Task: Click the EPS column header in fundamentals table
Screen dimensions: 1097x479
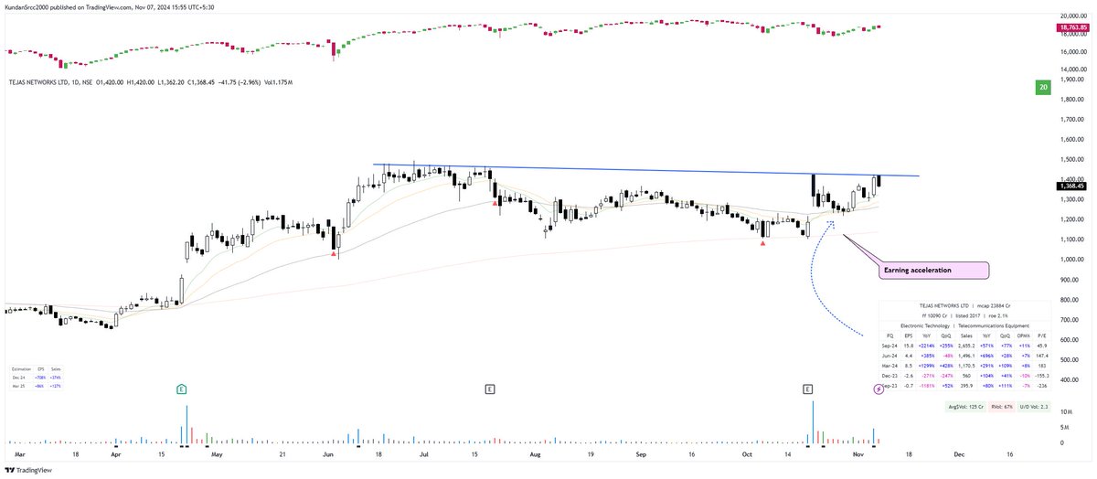Action: (911, 337)
